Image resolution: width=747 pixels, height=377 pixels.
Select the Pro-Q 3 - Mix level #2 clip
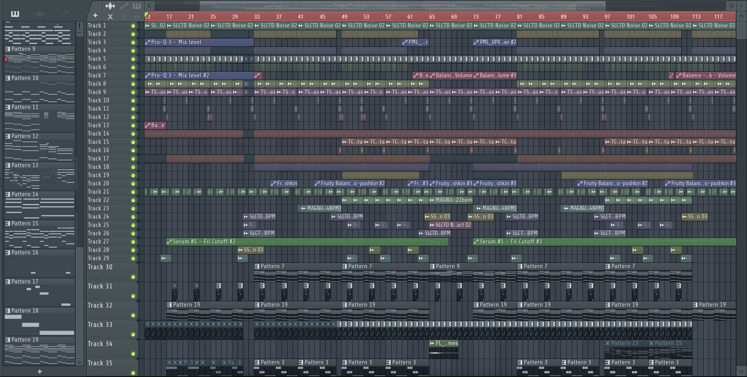pyautogui.click(x=199, y=76)
